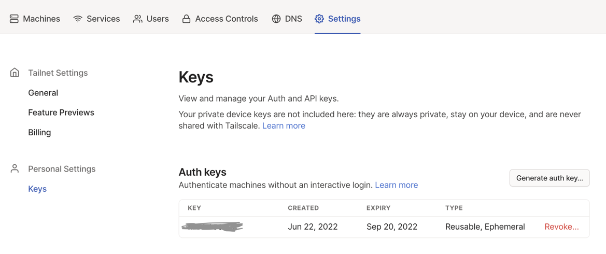606x254 pixels.
Task: Open Learn more link under Auth keys
Action: point(397,185)
